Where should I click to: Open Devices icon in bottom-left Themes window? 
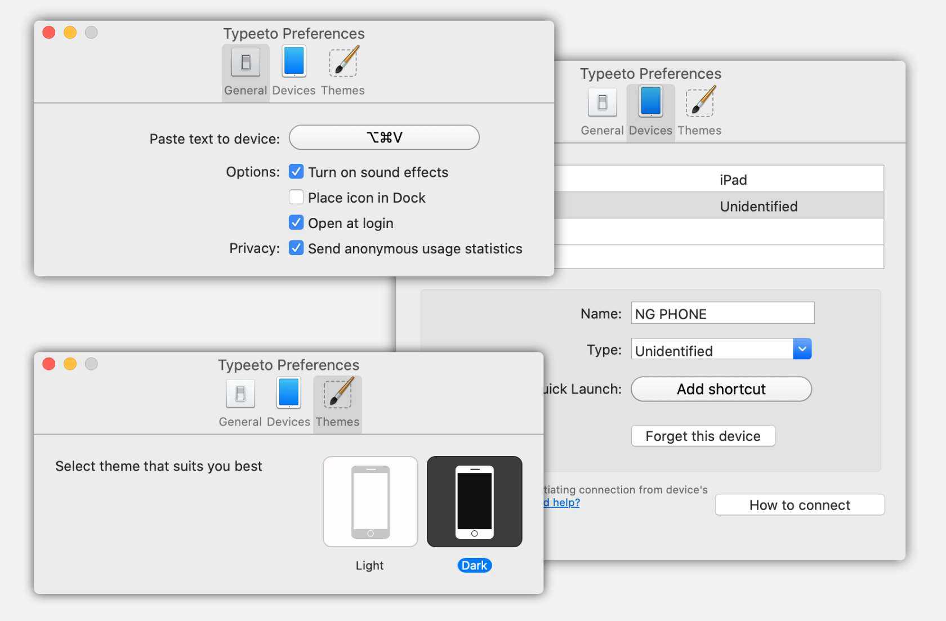[x=288, y=392]
